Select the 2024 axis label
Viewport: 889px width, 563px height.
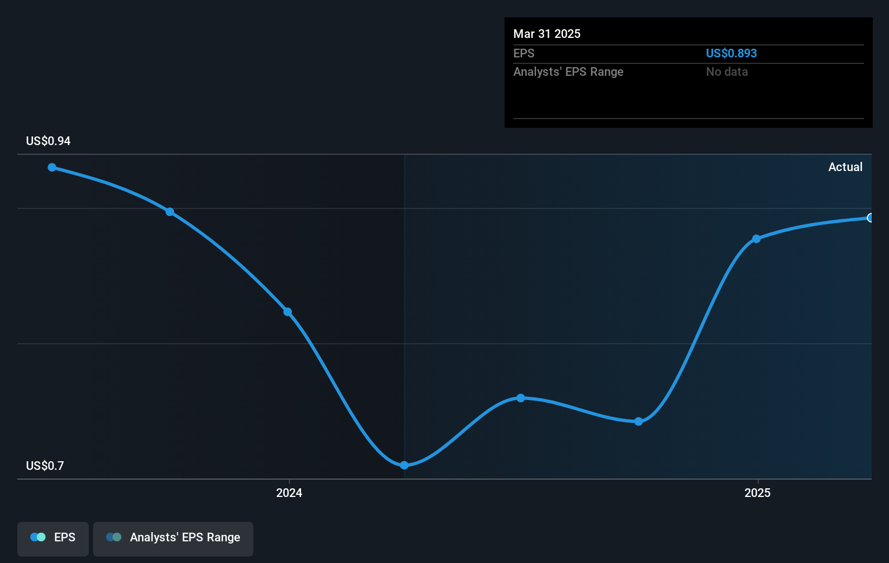coord(289,493)
